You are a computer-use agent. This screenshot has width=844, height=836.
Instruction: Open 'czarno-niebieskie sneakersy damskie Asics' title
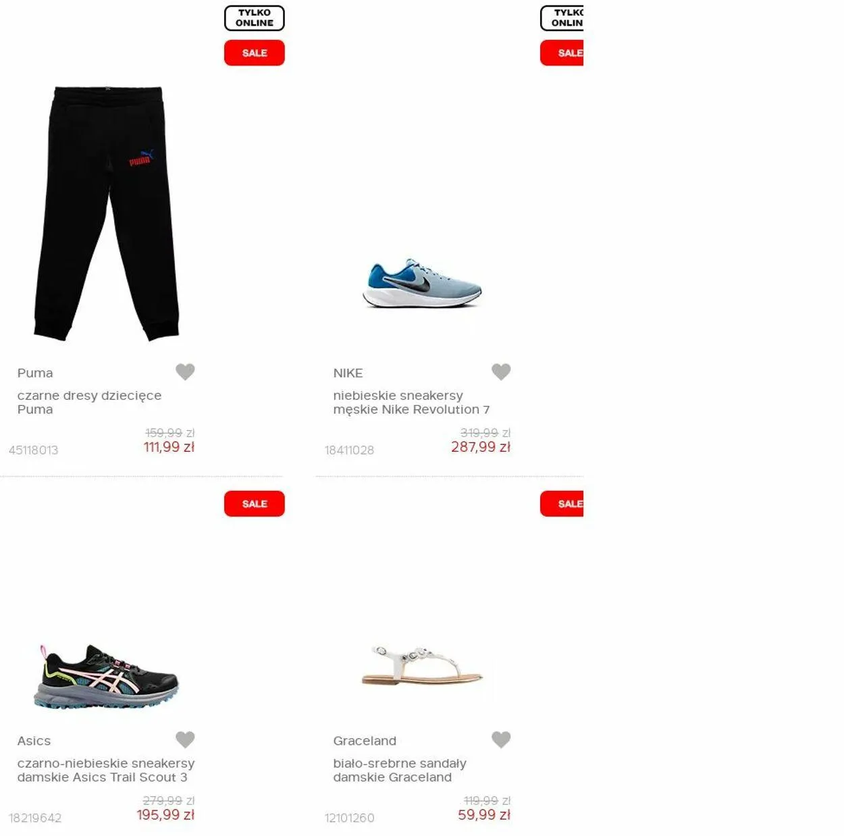pyautogui.click(x=106, y=770)
